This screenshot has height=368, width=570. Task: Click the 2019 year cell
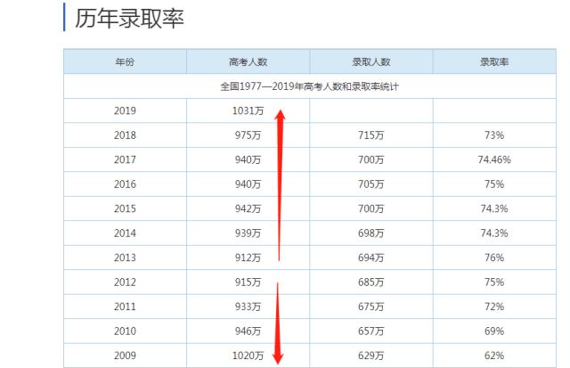pyautogui.click(x=125, y=110)
